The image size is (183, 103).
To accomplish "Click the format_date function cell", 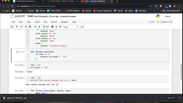I will pyautogui.click(x=97, y=91).
